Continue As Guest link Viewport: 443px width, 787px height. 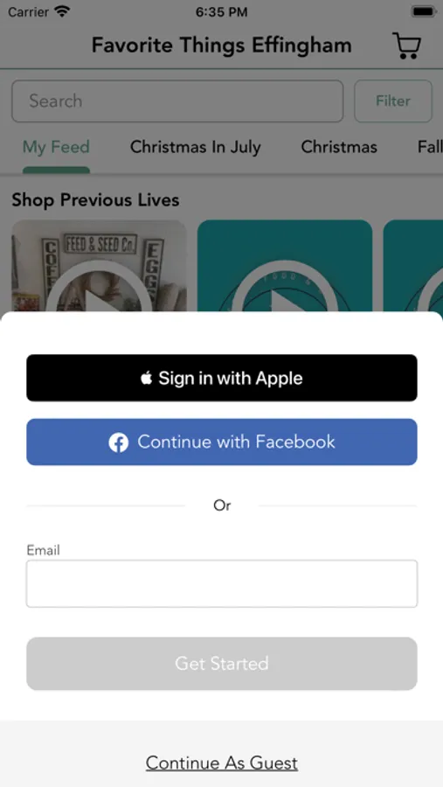point(222,763)
